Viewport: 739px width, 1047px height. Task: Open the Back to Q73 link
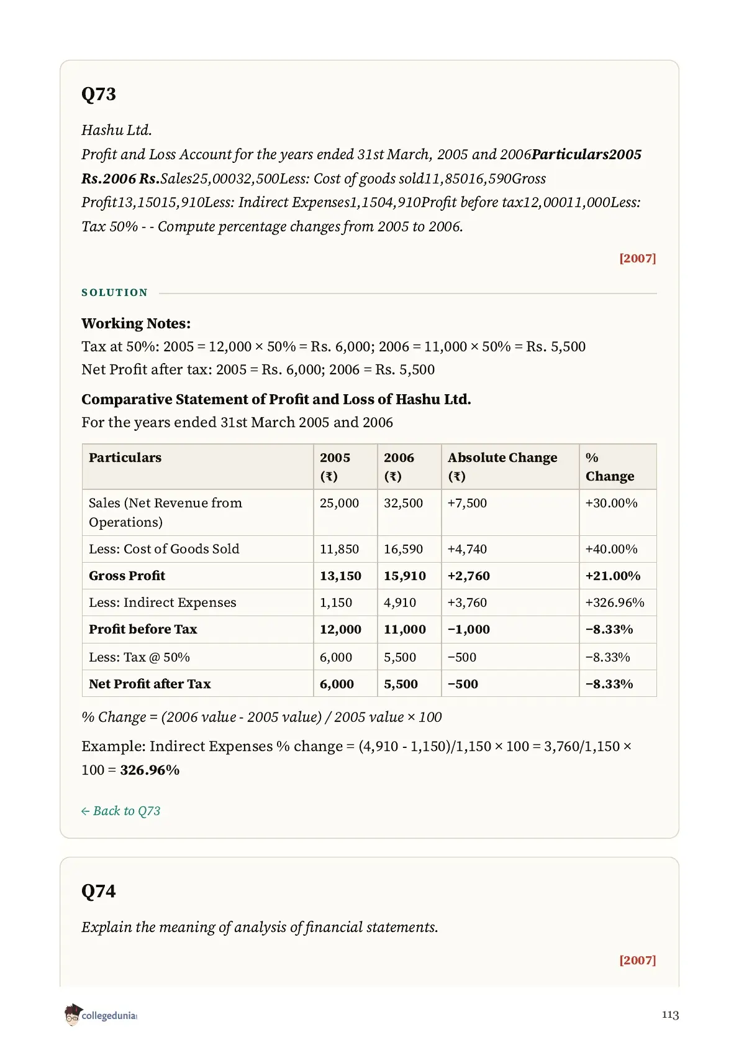pos(120,811)
